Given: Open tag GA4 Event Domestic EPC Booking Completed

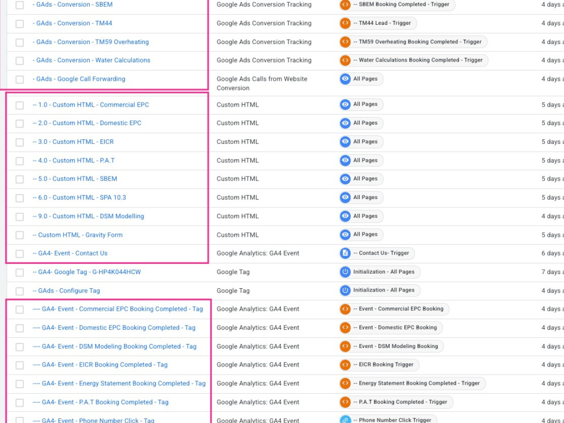Looking at the screenshot, I should click(x=114, y=328).
